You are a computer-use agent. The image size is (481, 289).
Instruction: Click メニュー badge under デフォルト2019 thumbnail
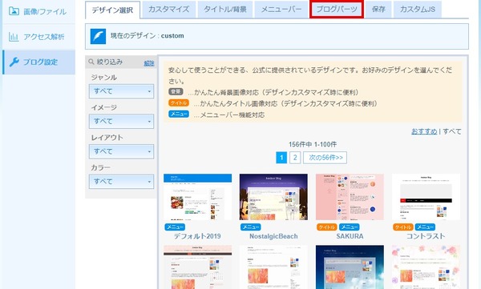point(175,227)
